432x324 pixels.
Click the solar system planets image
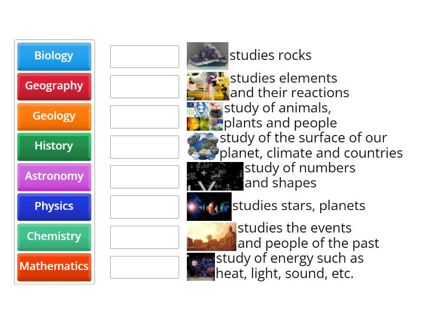click(208, 206)
